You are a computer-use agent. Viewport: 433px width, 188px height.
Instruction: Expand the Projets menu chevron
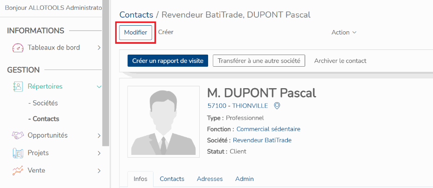(x=99, y=153)
